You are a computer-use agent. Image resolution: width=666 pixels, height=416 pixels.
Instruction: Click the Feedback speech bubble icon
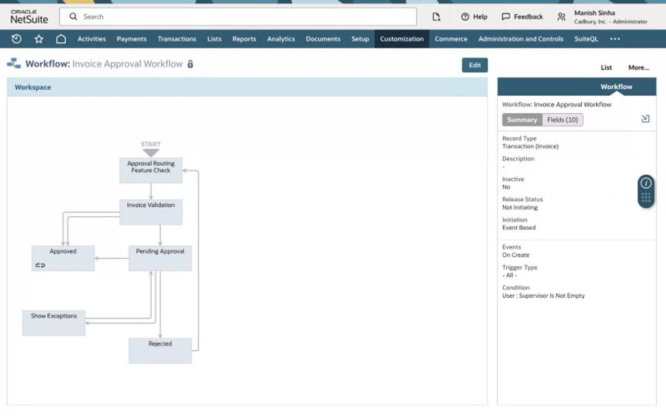point(506,17)
